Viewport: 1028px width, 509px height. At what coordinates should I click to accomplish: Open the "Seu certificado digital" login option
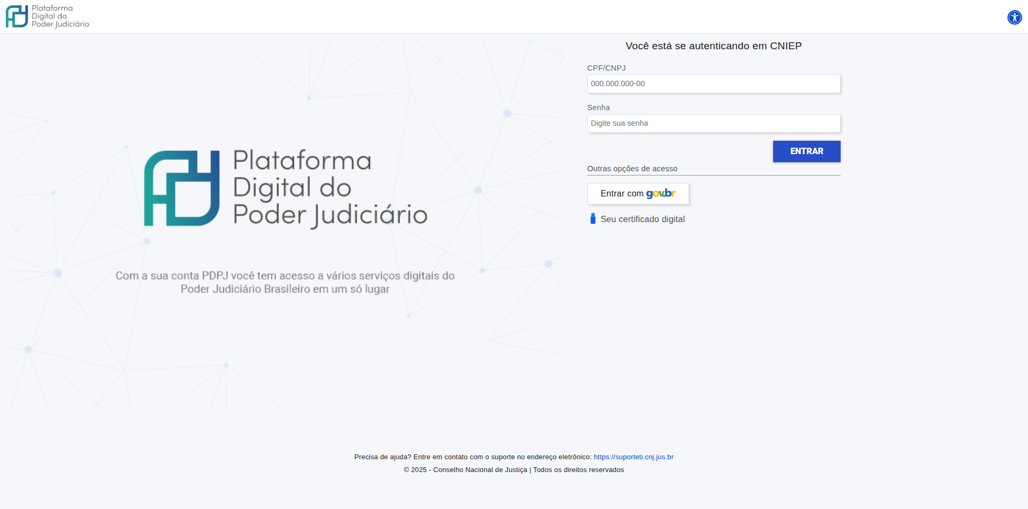pos(642,219)
